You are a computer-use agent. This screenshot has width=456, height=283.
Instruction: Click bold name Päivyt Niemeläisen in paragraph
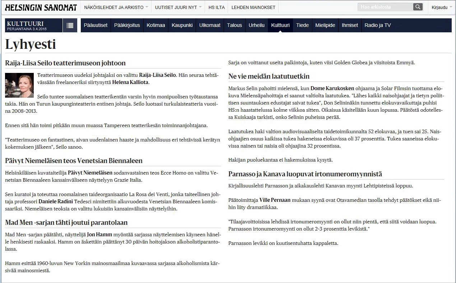pyautogui.click(x=90, y=173)
